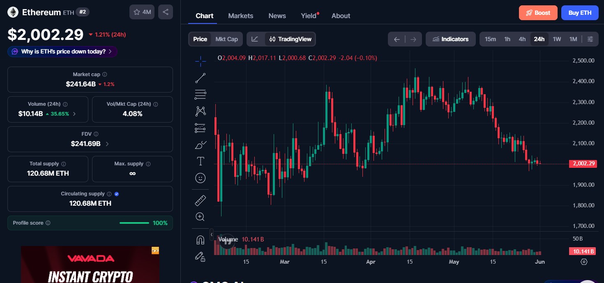The image size is (604, 283).
Task: Click the Boost button
Action: (538, 13)
